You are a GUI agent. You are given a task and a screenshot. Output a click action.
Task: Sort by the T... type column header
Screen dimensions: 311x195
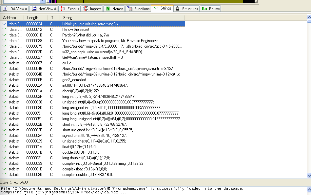coord(54,18)
